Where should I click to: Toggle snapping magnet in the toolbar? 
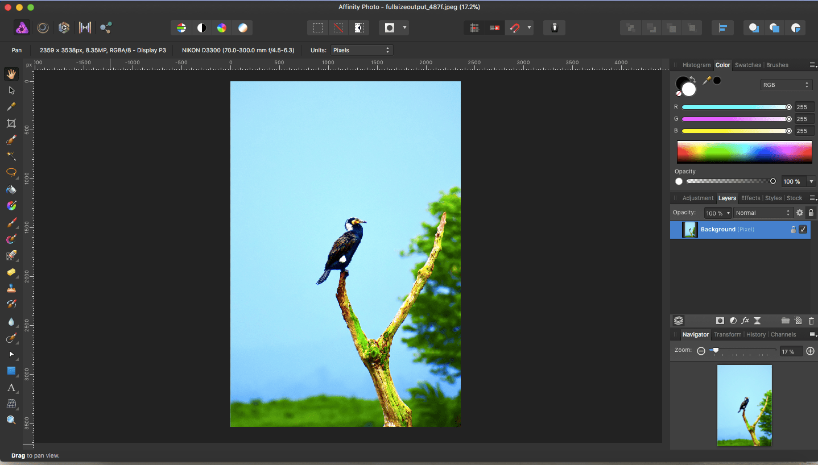click(x=515, y=28)
